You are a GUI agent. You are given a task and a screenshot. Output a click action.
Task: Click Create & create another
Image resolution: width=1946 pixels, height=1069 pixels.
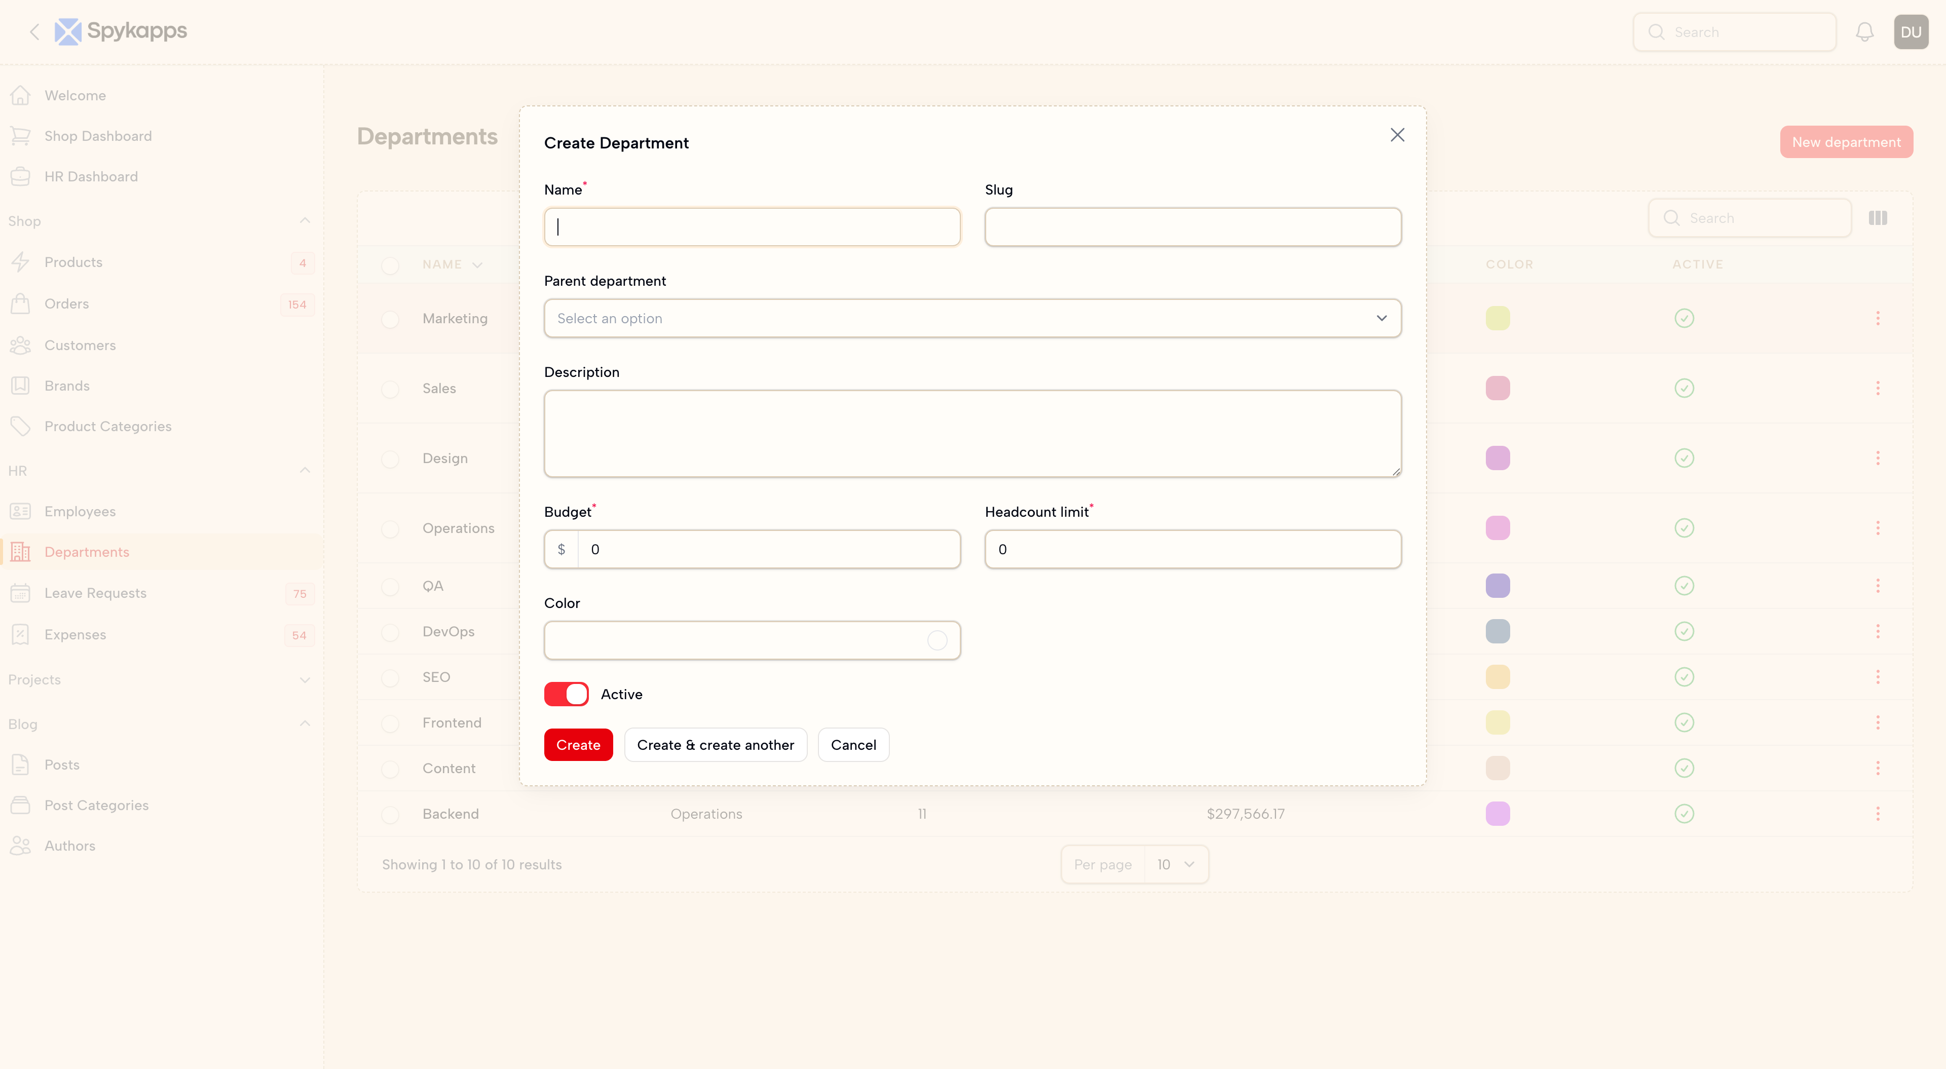tap(716, 744)
